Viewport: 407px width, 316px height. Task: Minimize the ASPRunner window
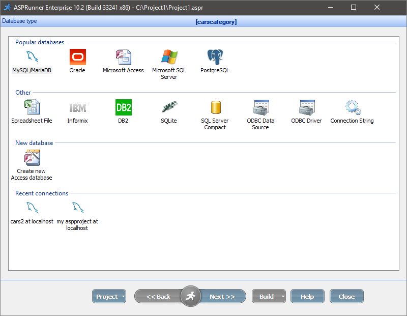[331, 7]
